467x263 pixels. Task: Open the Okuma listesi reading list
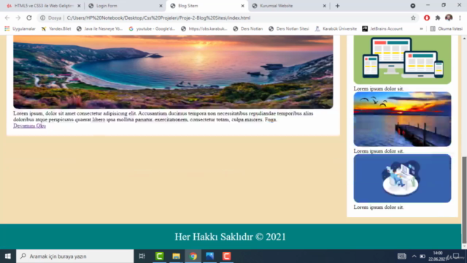[x=446, y=28]
